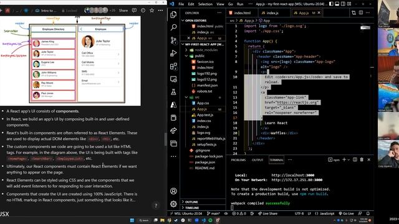Screen dimensions: 399x224
Task: Open Explorer views and more actions ellipsis
Action: point(219,12)
